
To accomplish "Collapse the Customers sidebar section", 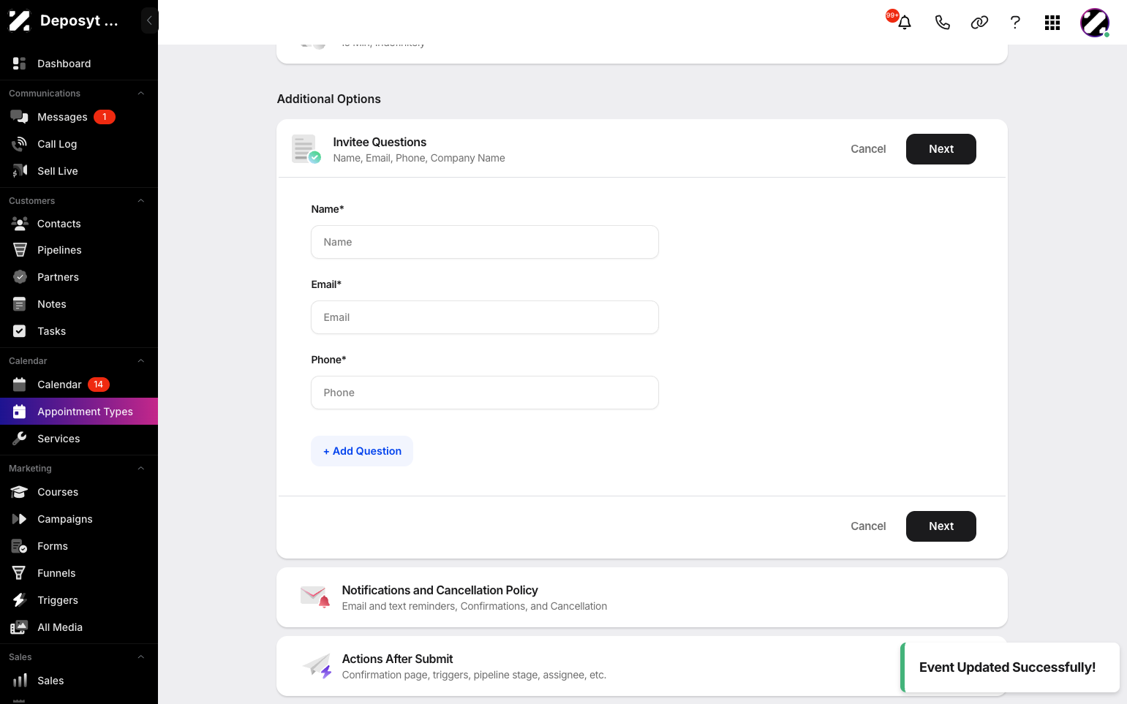I will click(x=141, y=201).
